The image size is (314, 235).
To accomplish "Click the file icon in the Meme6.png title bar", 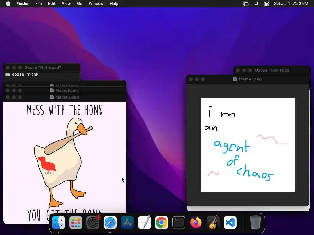I will [52, 97].
